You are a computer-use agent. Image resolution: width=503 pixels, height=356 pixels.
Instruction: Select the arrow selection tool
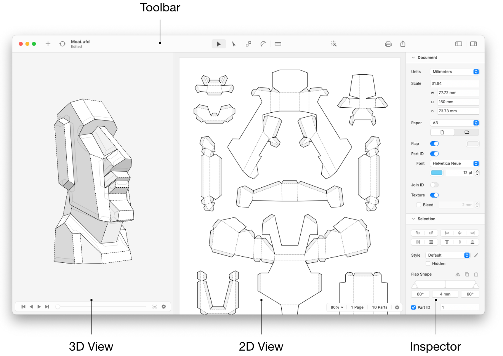coord(219,44)
